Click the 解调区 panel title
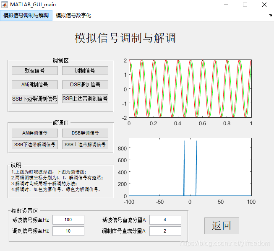This screenshot has height=251, width=274. tap(60, 123)
